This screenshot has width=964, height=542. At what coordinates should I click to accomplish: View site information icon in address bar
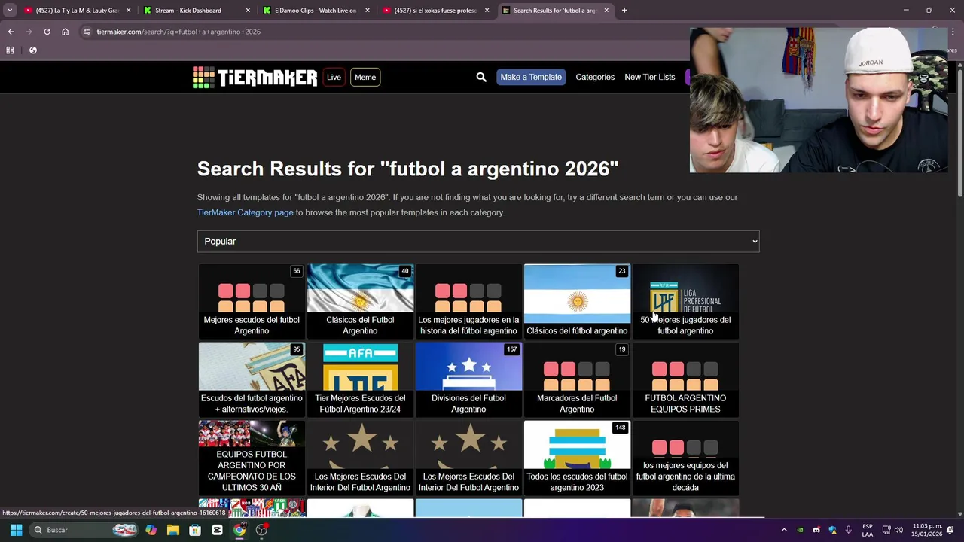[87, 32]
